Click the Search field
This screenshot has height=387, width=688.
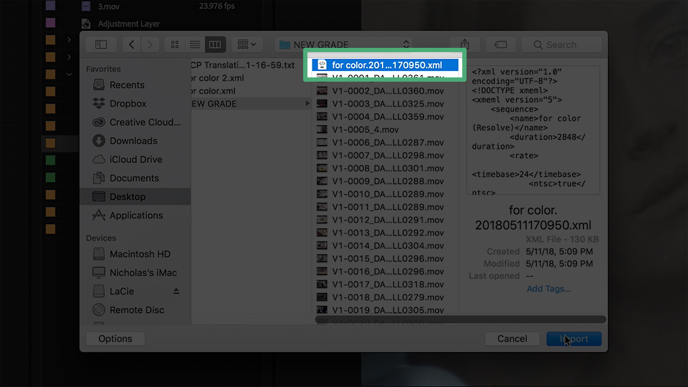tap(562, 45)
